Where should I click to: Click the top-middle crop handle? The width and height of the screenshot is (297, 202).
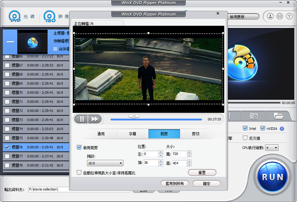pos(148,33)
